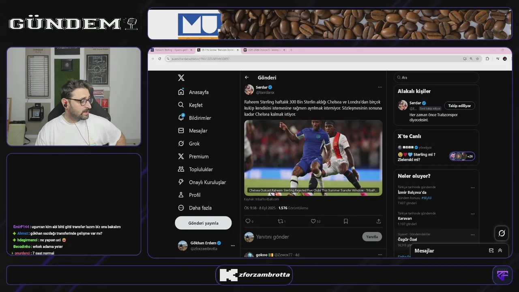Open the @tserdarsx handle link
Viewport: 519px width, 292px height.
(x=265, y=92)
